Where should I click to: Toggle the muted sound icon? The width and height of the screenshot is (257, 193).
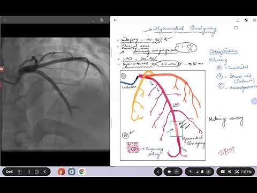(x=230, y=172)
